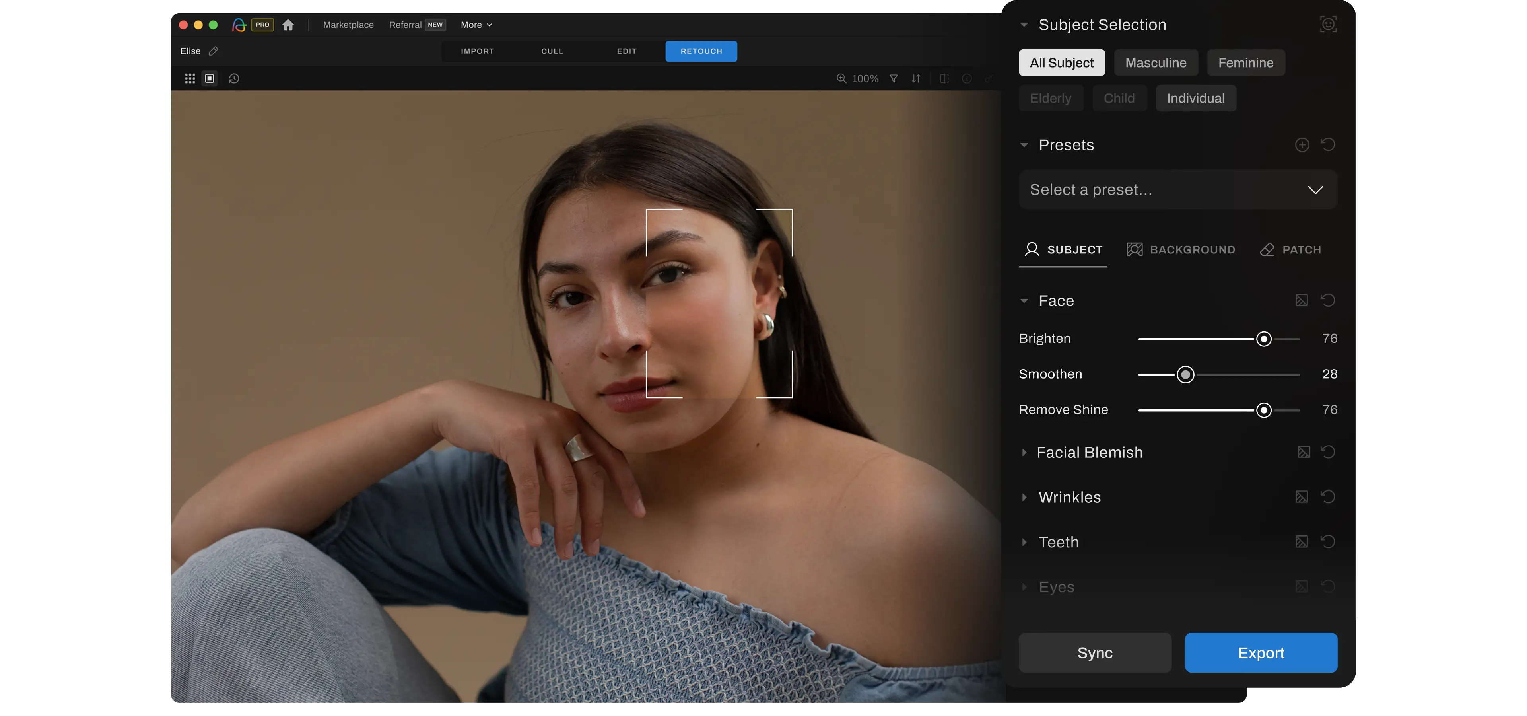Image resolution: width=1527 pixels, height=716 pixels.
Task: Switch to grid view layout
Action: pyautogui.click(x=190, y=78)
